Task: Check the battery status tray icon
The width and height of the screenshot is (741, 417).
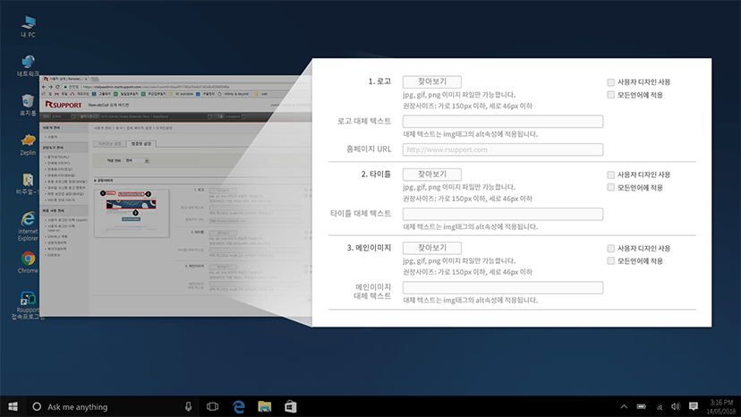Action: click(x=642, y=406)
